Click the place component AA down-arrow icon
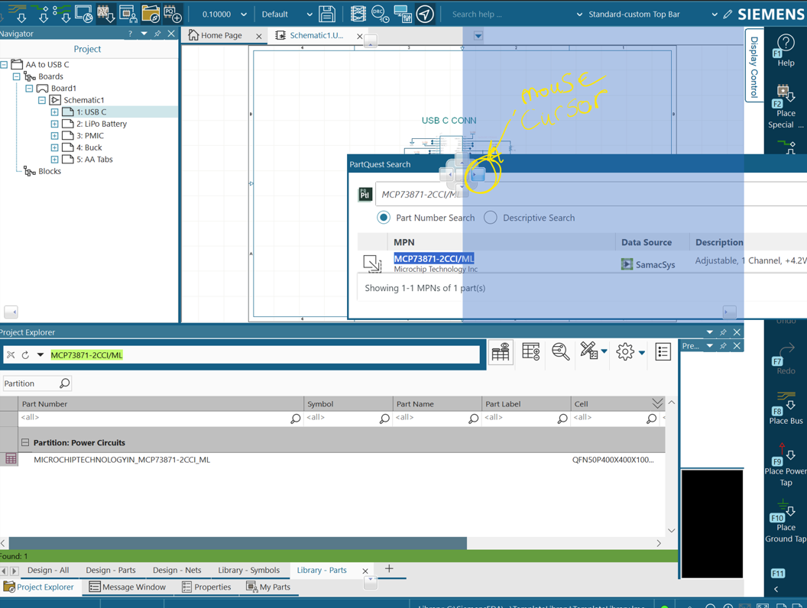Viewport: 807px width, 608px height. (106, 14)
